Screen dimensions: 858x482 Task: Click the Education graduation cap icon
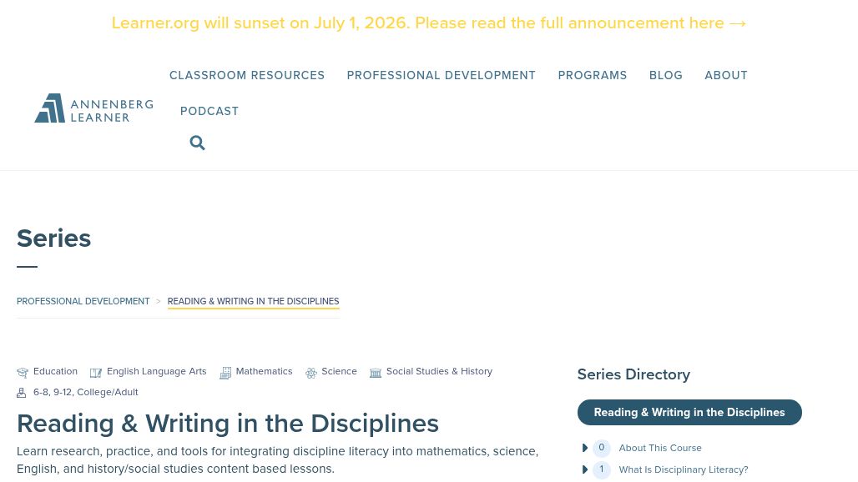[23, 373]
